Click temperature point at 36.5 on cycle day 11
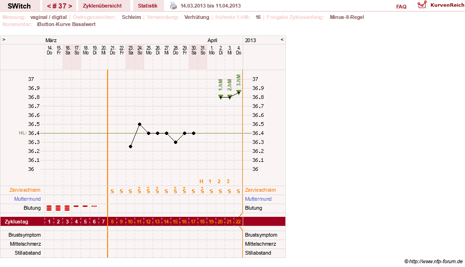 [x=140, y=124]
